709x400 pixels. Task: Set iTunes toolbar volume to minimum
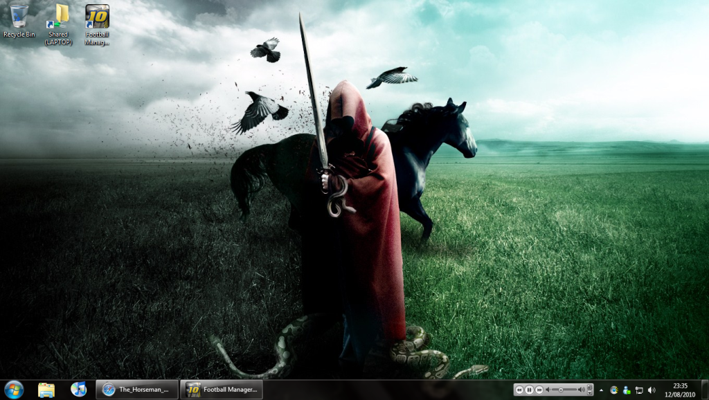pyautogui.click(x=548, y=390)
